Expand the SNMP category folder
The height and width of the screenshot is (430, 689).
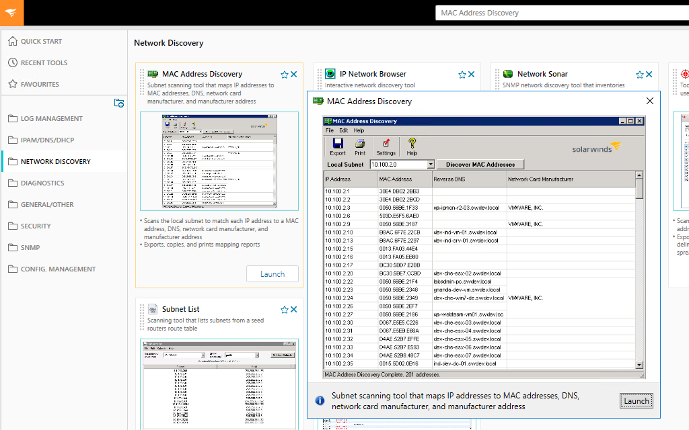pos(30,247)
